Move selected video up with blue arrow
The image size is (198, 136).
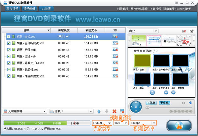(99, 111)
